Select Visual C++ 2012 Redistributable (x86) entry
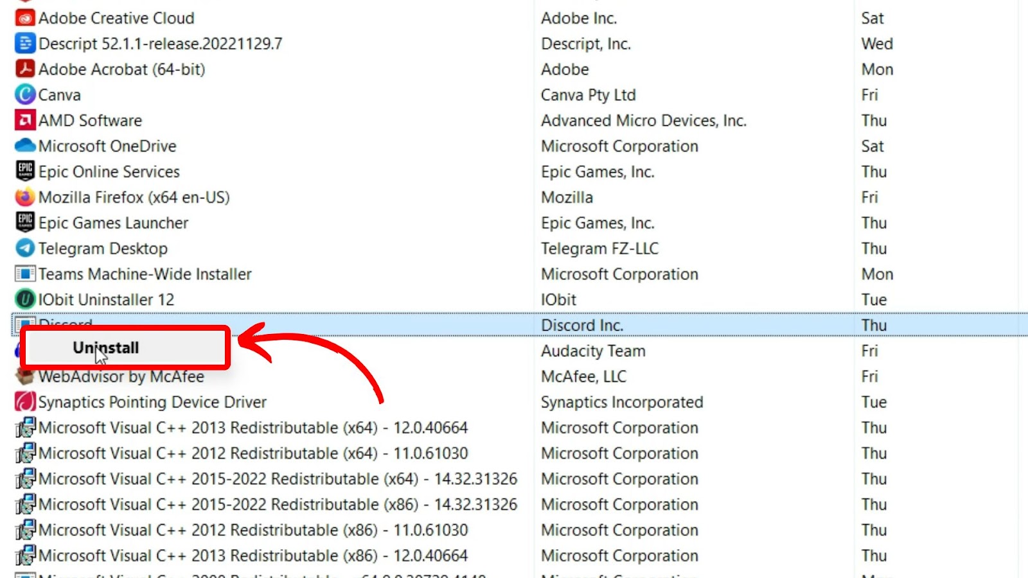The image size is (1028, 578). click(x=253, y=530)
